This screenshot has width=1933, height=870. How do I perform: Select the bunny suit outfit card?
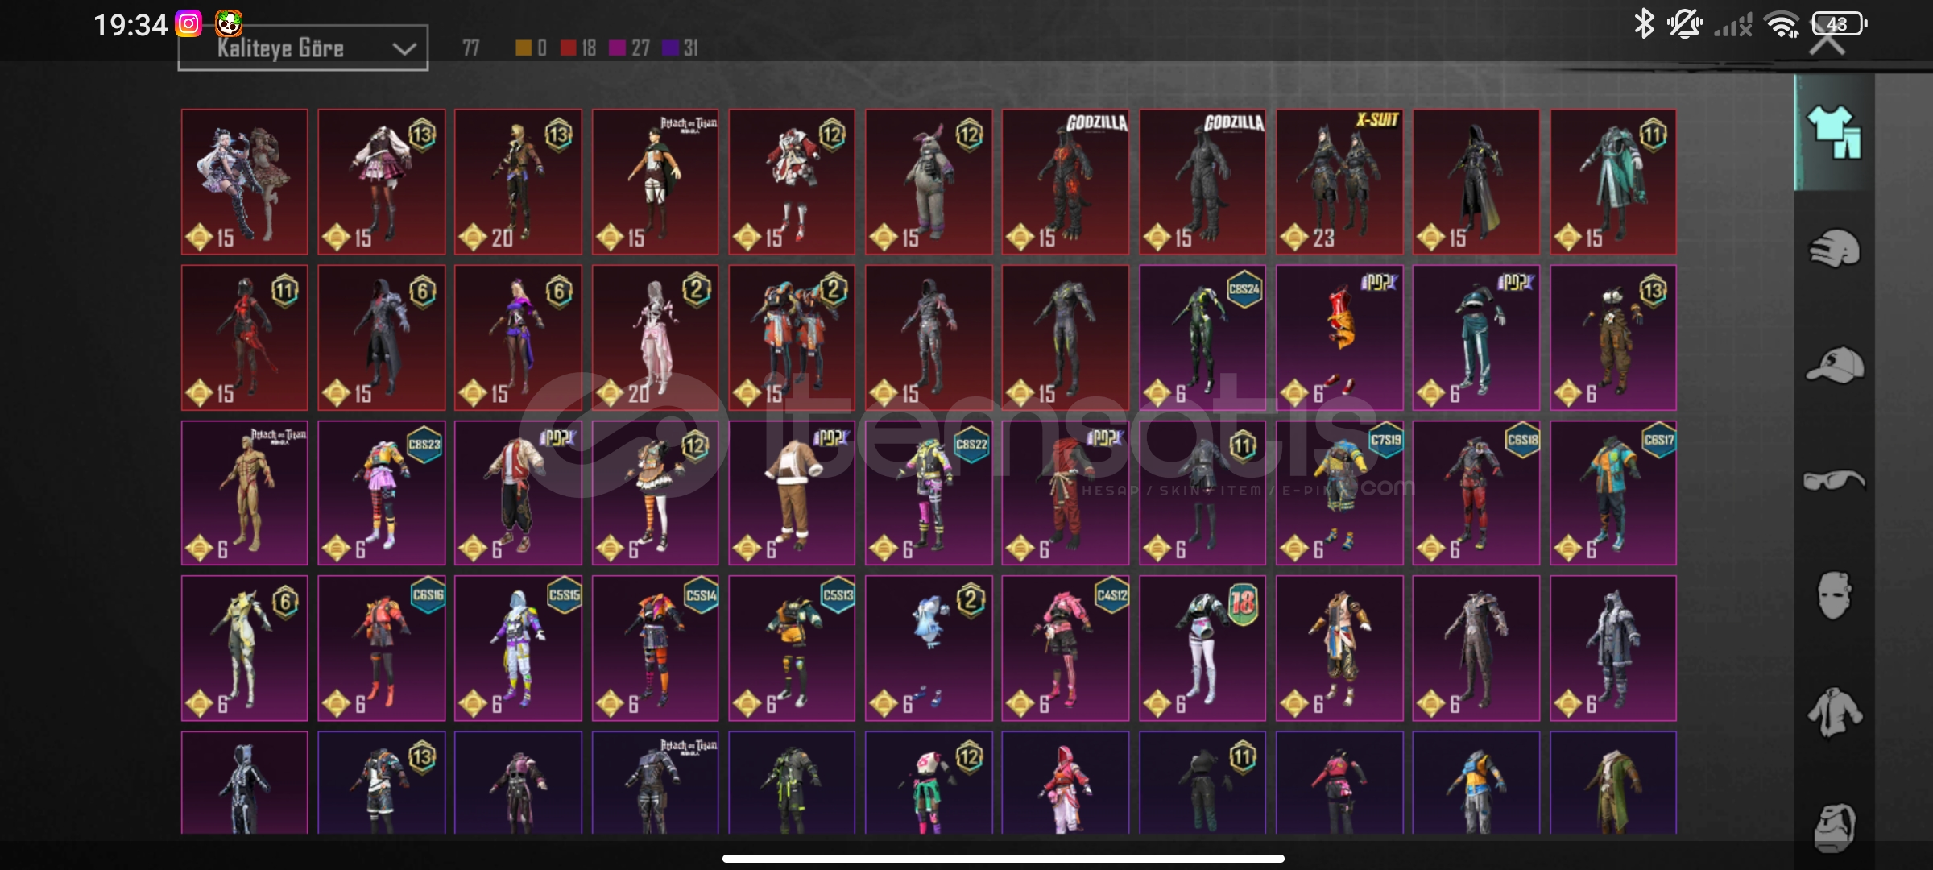tap(929, 182)
